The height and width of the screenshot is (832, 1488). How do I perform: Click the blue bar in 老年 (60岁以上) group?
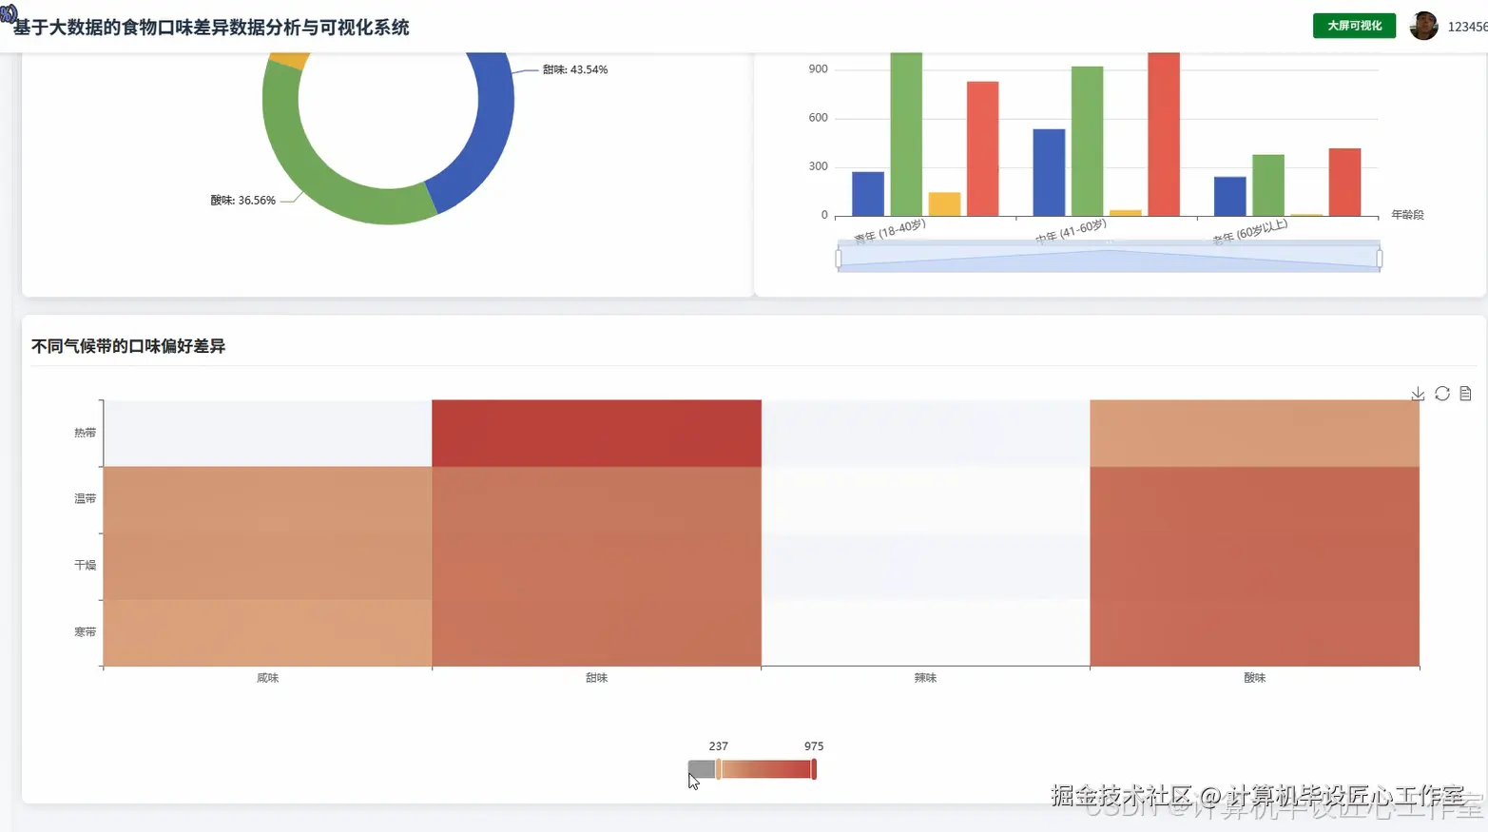click(x=1230, y=196)
